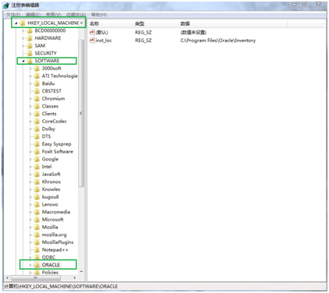Select the Macromedia registry key
Viewport: 329px width, 293px height.
point(56,212)
